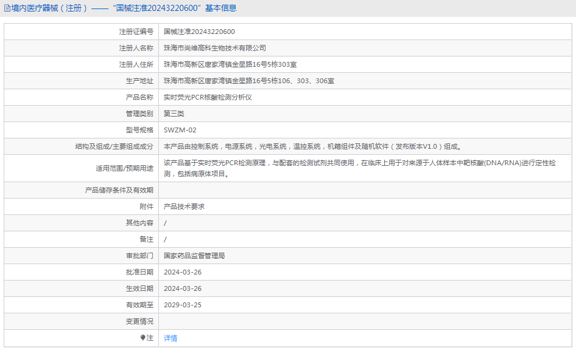
Task: Click the 产品储存条件及有效期 label
Action: (x=119, y=190)
